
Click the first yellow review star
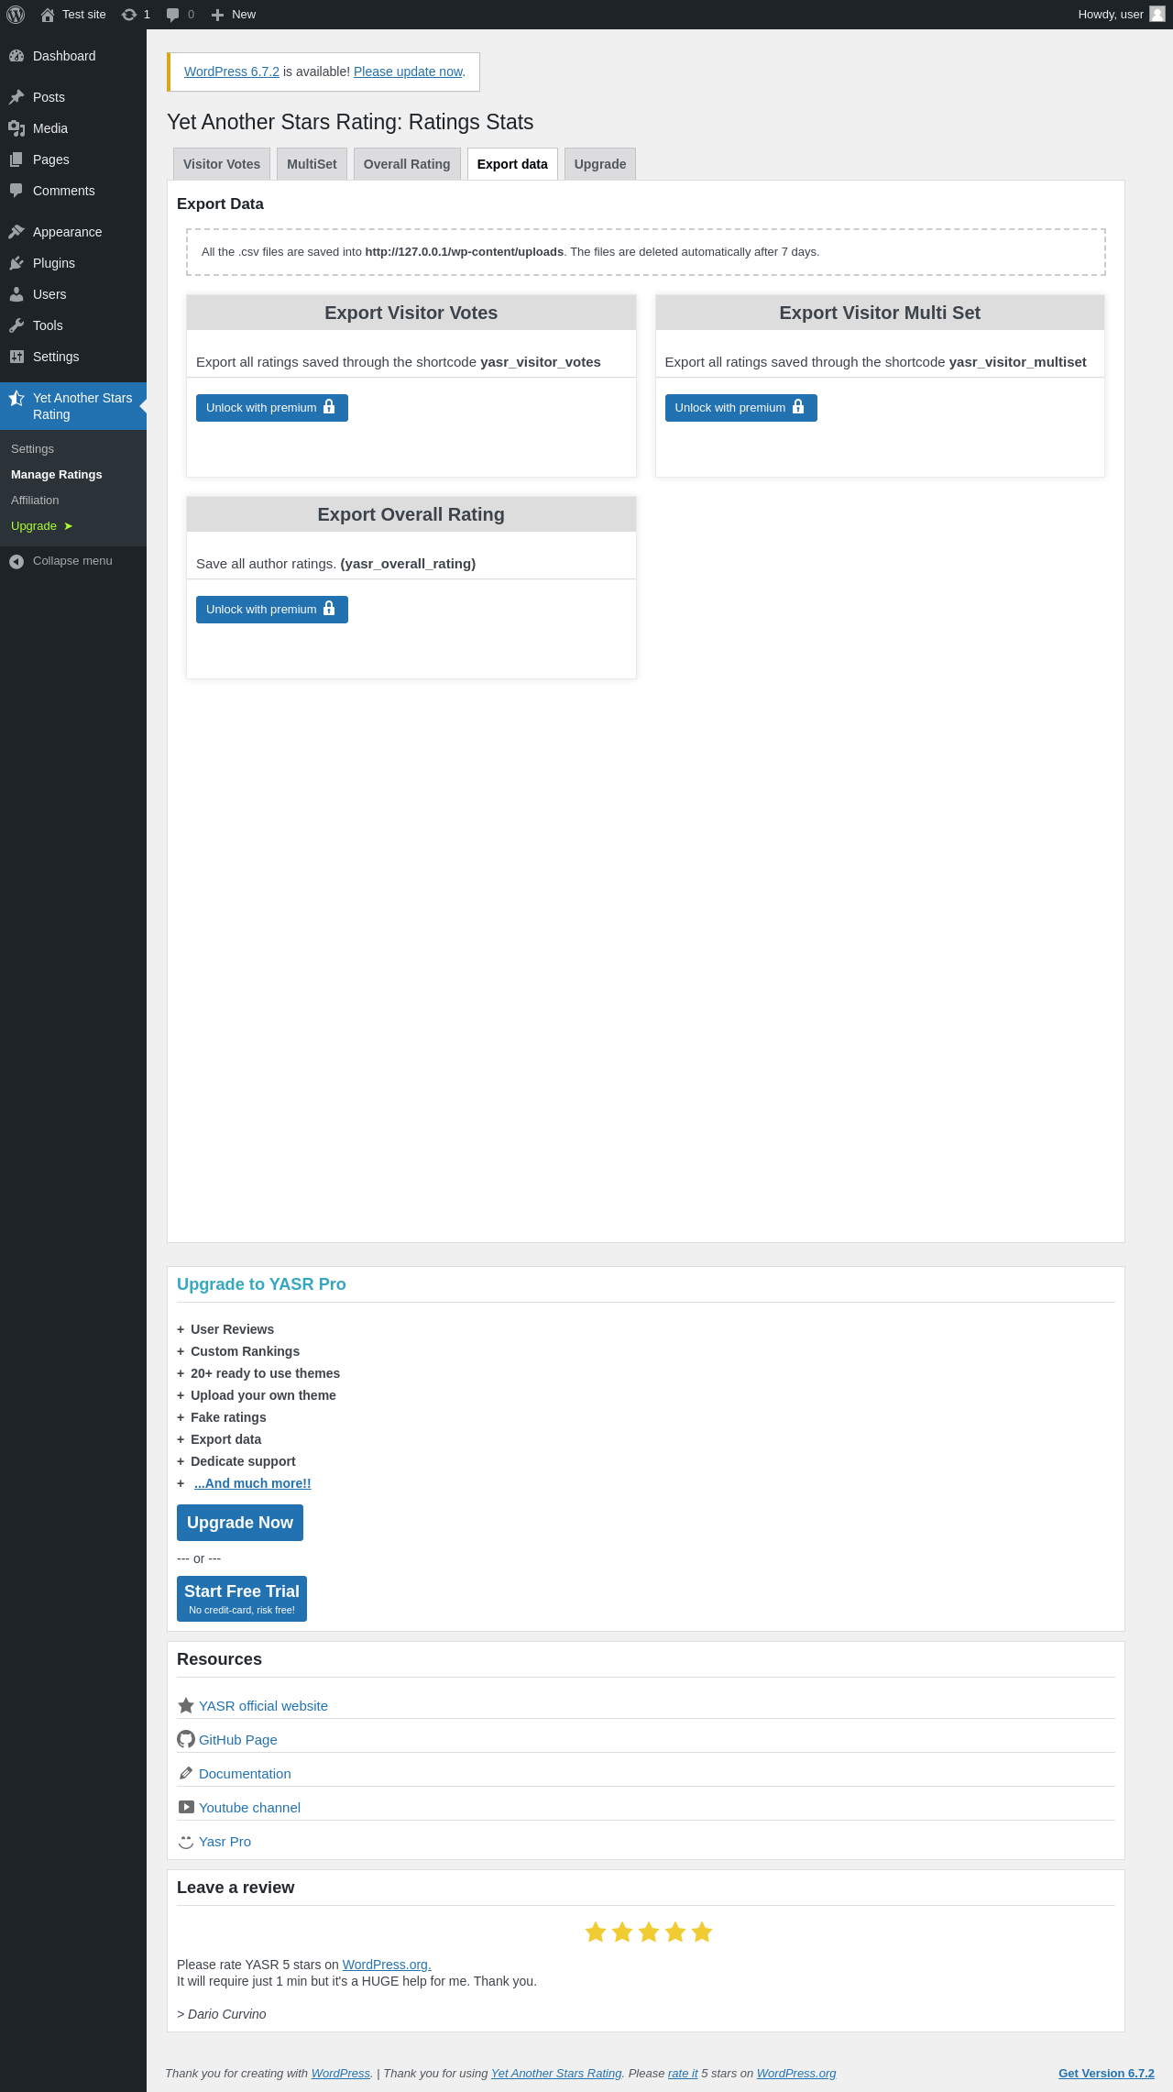pos(596,1932)
